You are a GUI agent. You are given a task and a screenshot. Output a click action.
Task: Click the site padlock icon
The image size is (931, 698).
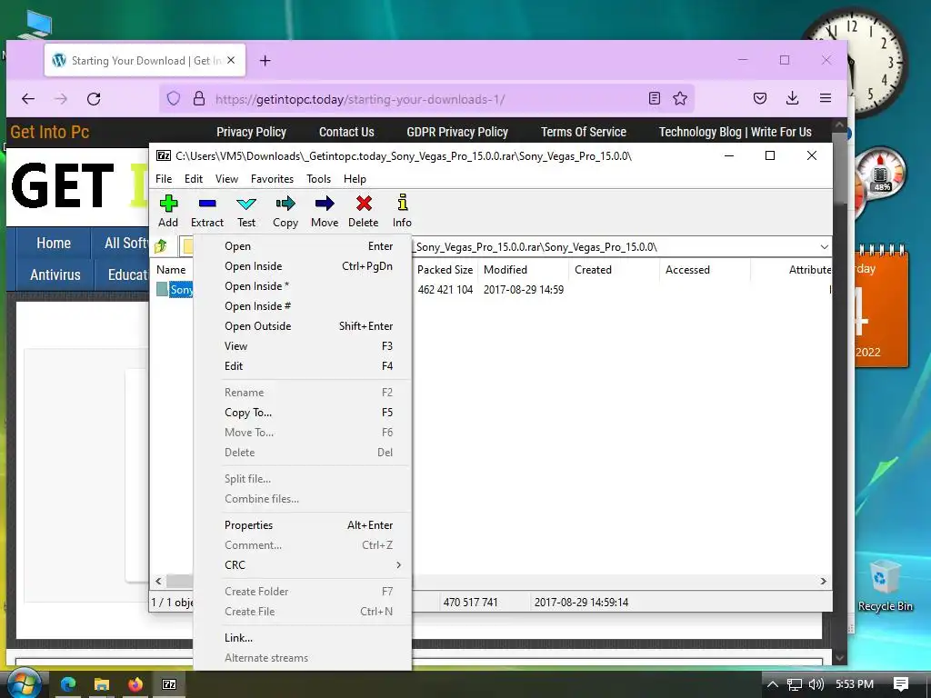tap(199, 98)
